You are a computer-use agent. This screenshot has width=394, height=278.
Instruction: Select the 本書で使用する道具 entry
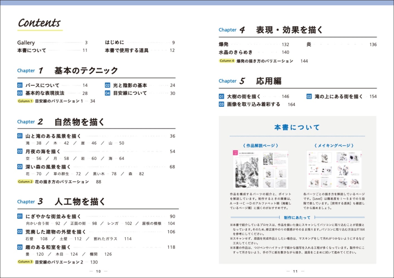coord(140,50)
